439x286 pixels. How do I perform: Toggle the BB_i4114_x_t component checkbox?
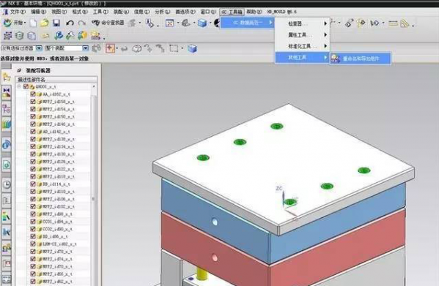coord(32,184)
